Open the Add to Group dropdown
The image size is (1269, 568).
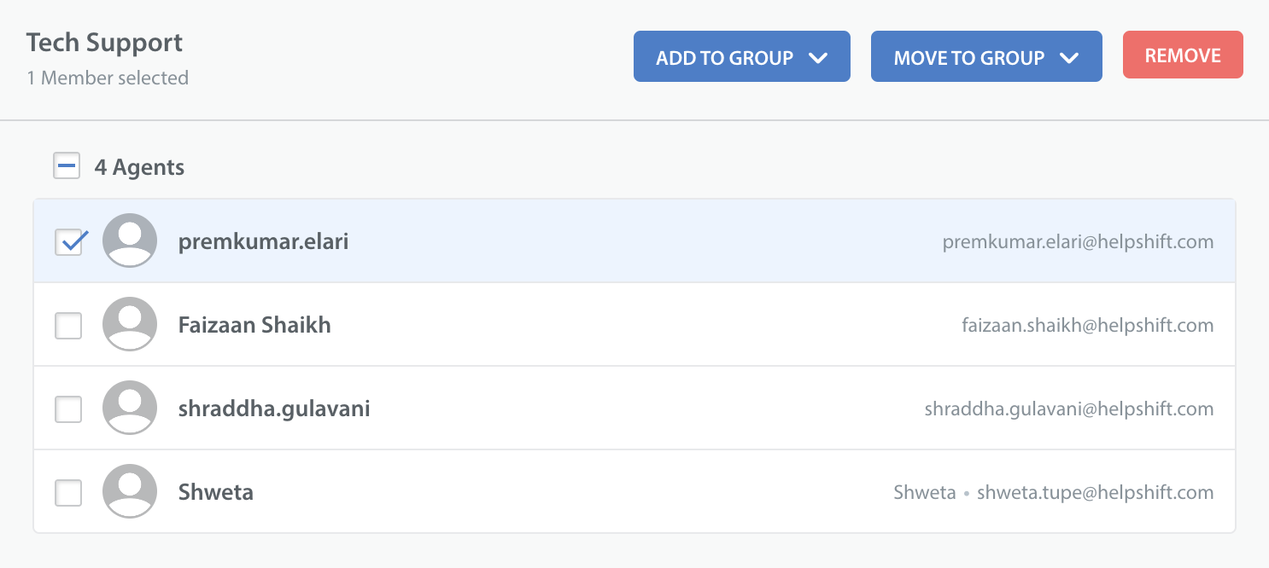pos(741,56)
